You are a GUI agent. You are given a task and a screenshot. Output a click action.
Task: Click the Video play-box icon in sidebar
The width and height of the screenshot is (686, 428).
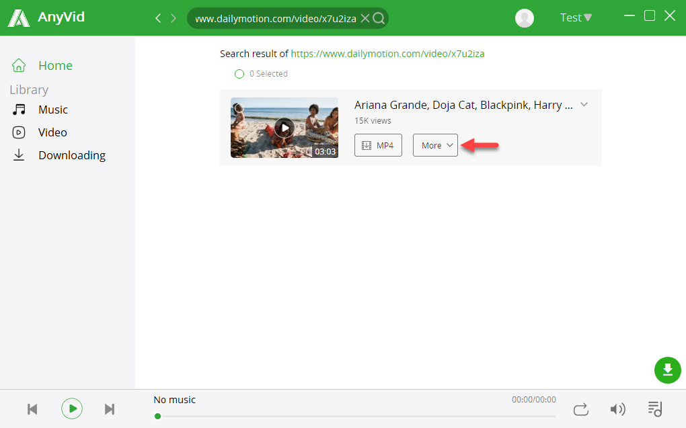point(19,132)
